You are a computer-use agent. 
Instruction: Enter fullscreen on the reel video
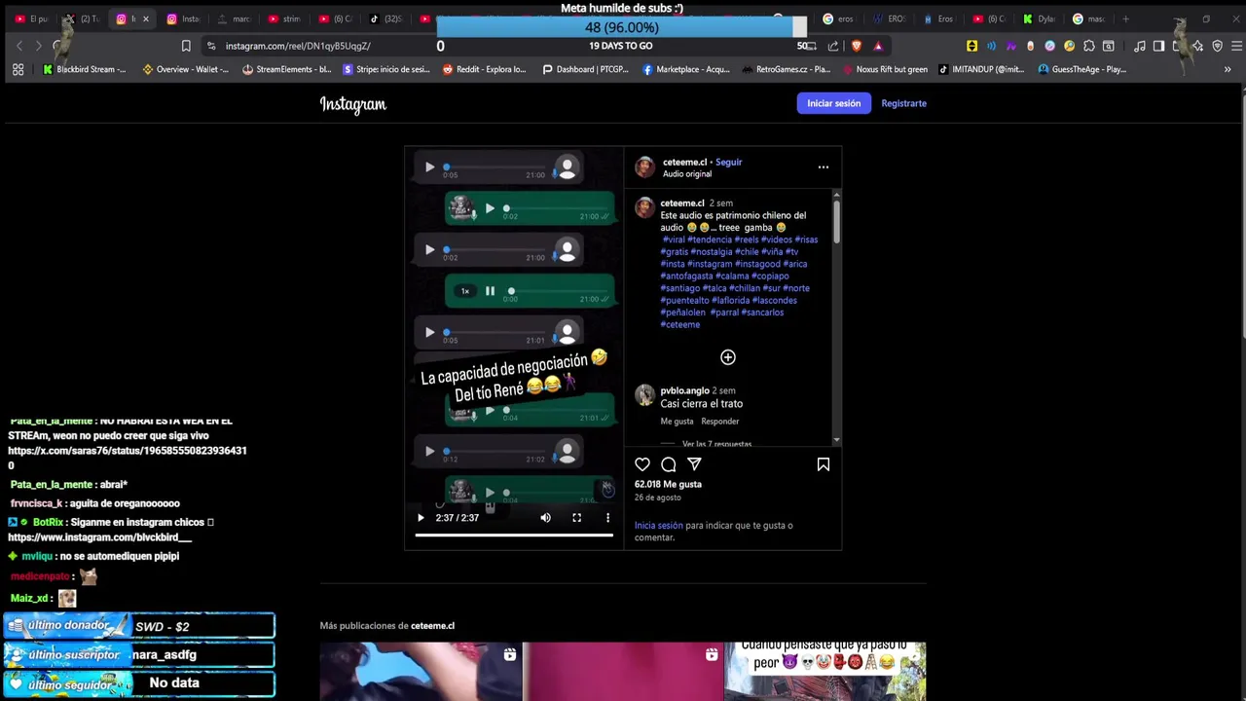(x=576, y=518)
